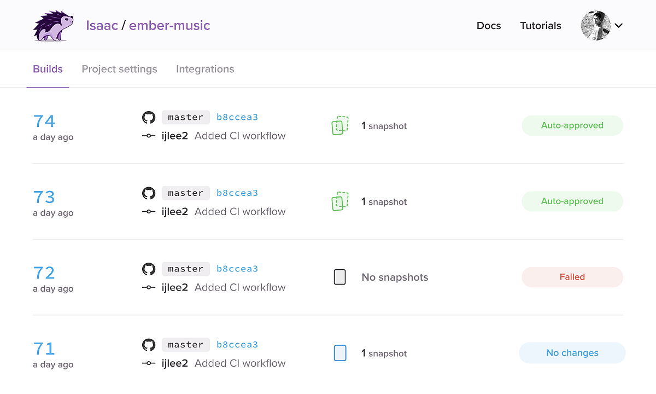
Task: Click the master branch tag in build 73
Action: pos(186,193)
